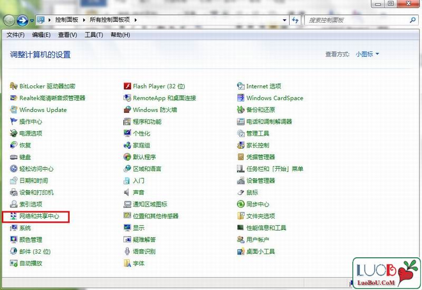Click the address bar refresh button
The image size is (422, 290).
pyautogui.click(x=295, y=20)
